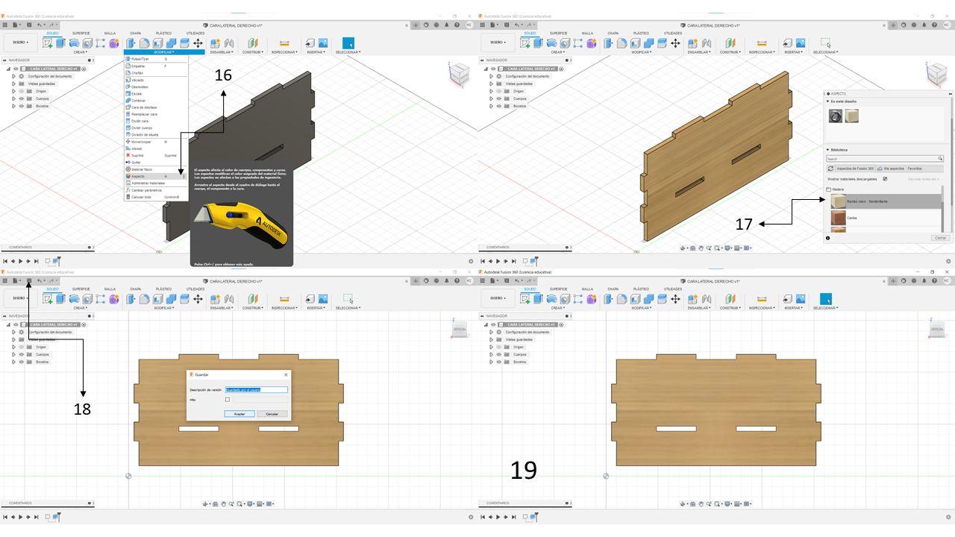Open Favoritos in the Aspecto library

tap(915, 169)
